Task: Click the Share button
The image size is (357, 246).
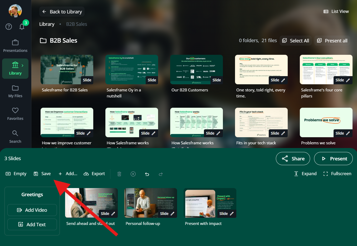Action: coord(293,159)
